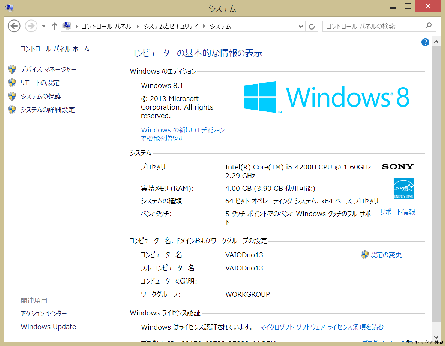Viewport: 445px width, 346px height.
Task: Open コントロール パネル ホーム link
Action: pyautogui.click(x=55, y=49)
